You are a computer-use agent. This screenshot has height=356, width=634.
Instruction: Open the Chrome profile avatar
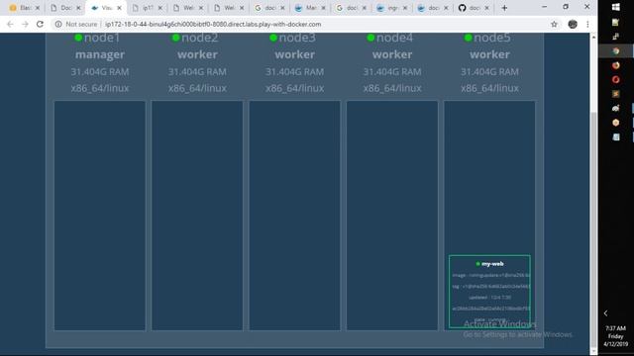[x=573, y=24]
